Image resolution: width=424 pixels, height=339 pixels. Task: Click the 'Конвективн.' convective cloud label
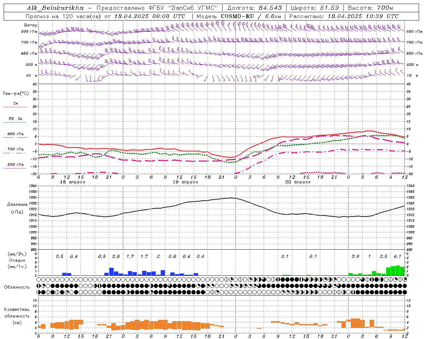pyautogui.click(x=17, y=310)
